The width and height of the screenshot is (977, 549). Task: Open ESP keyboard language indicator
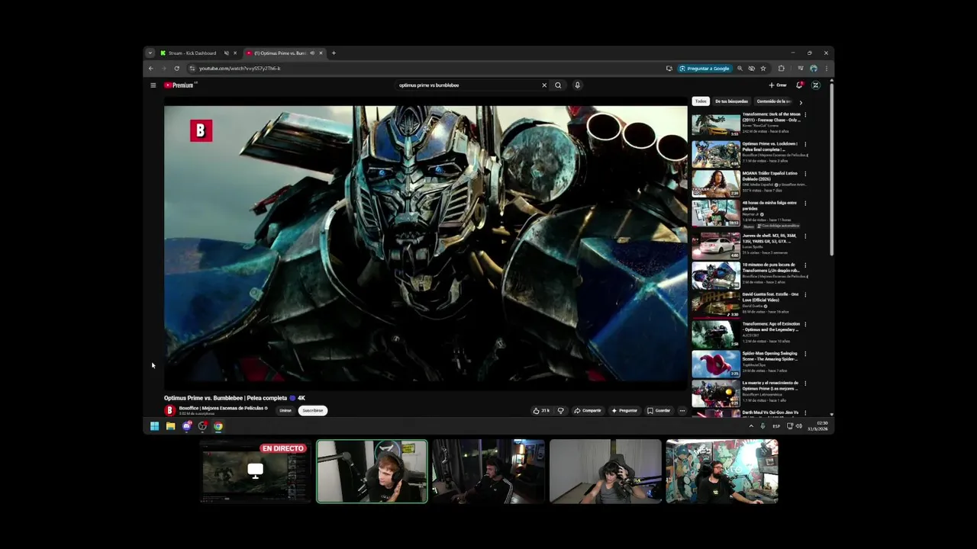776,426
